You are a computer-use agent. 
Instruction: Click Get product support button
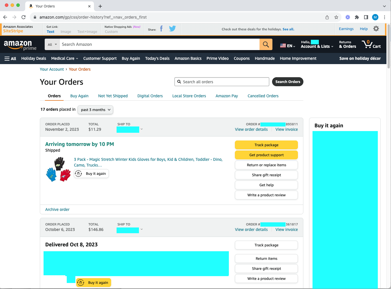tap(266, 155)
